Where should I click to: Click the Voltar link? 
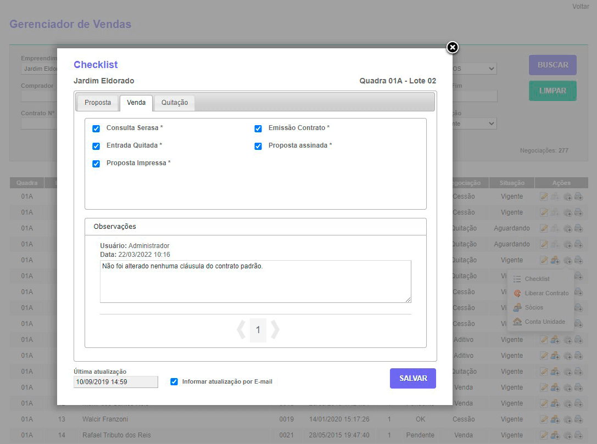(x=581, y=7)
